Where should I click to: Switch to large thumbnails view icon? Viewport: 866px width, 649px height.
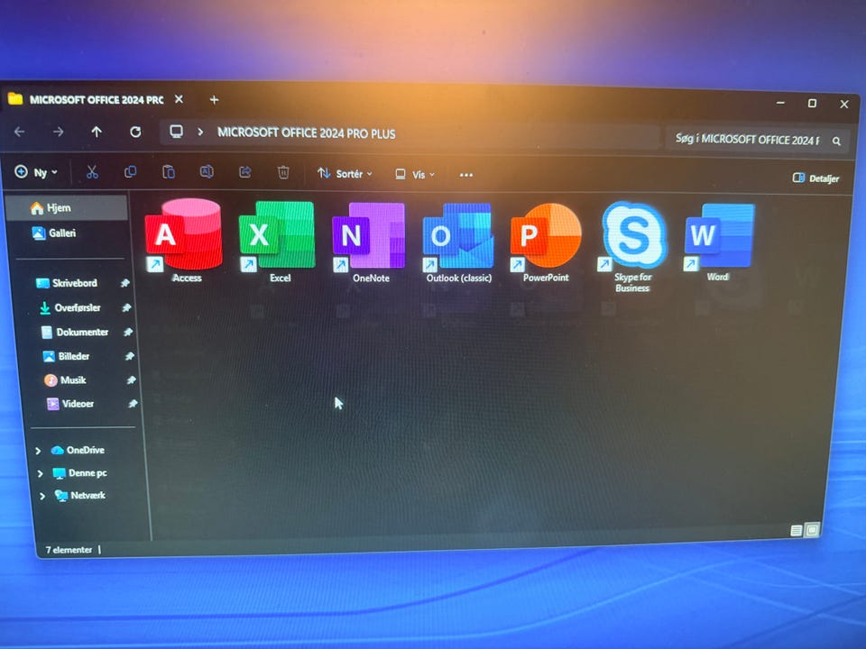tap(813, 530)
